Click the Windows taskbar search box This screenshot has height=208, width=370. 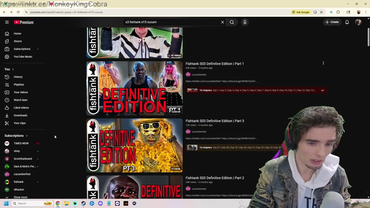point(32,203)
